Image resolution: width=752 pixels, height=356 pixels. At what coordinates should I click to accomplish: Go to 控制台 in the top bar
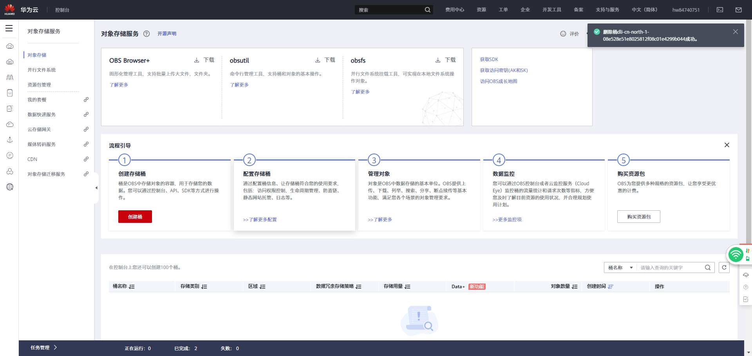[62, 10]
